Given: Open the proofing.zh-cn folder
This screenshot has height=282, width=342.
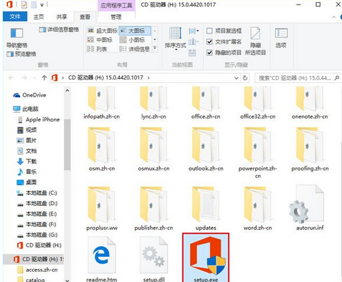Looking at the screenshot, I should (310, 149).
